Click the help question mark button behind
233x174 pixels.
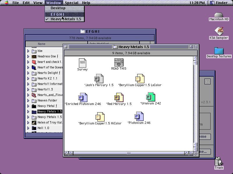click(x=207, y=81)
